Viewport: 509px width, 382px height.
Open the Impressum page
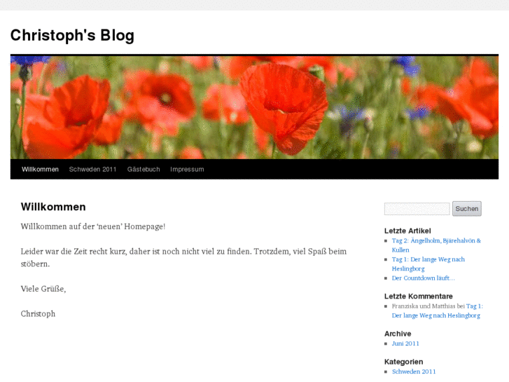click(x=187, y=170)
